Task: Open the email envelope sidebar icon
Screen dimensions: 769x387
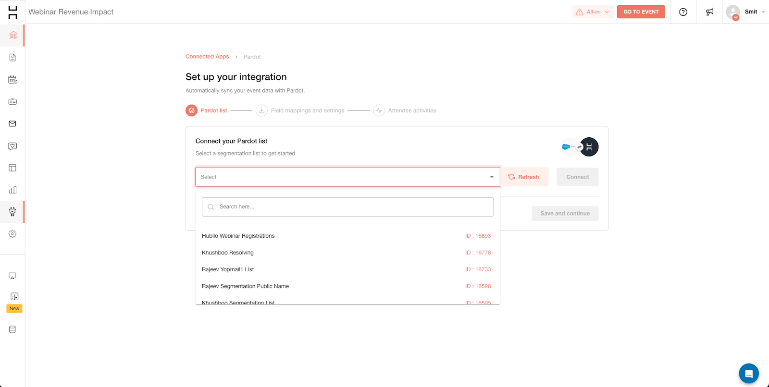Action: click(x=13, y=124)
